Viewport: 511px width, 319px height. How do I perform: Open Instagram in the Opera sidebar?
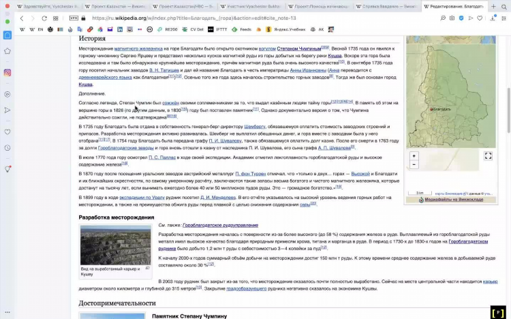point(7,73)
